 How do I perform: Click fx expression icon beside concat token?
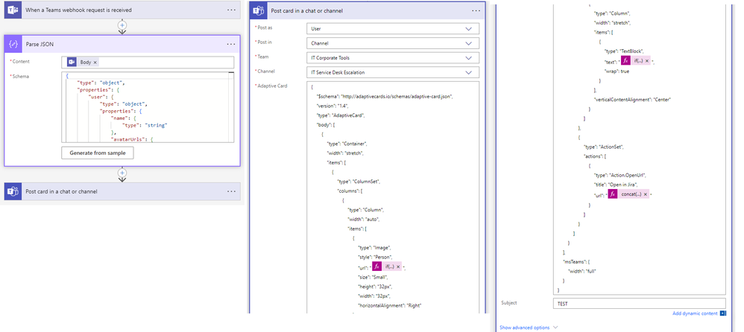click(612, 194)
